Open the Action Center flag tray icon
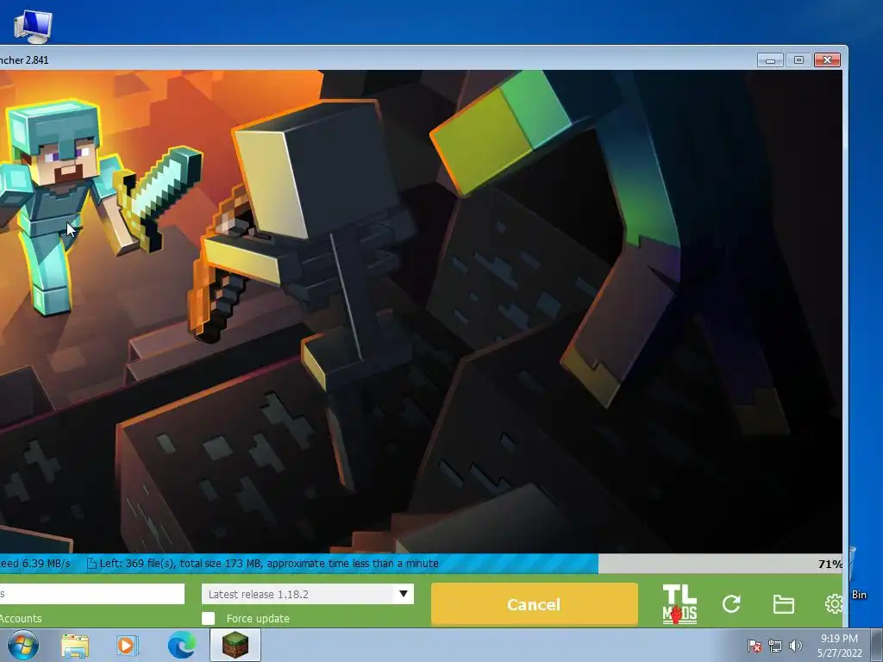This screenshot has width=883, height=662. (754, 646)
